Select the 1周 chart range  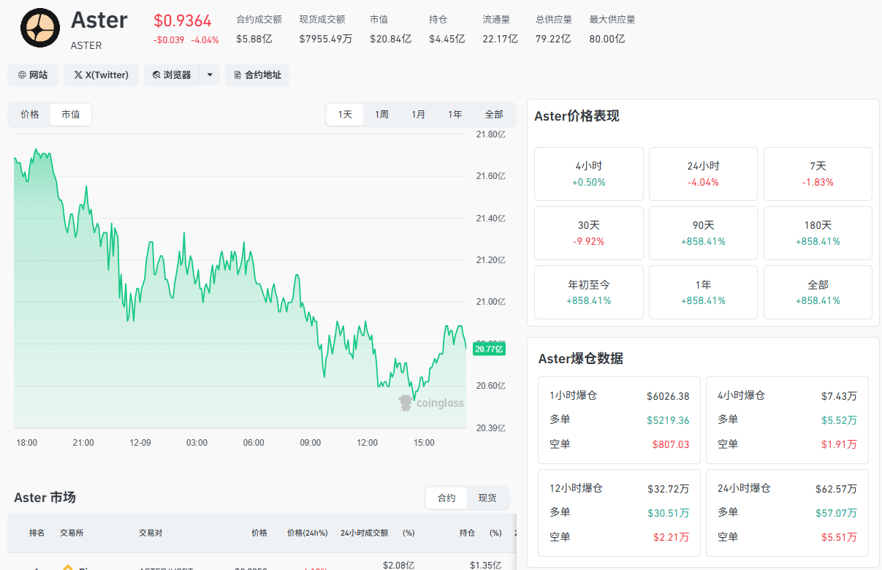point(381,115)
